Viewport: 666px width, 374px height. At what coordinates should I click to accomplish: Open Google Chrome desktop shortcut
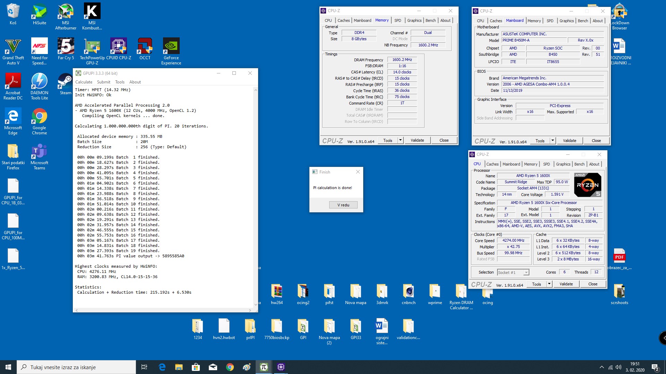pyautogui.click(x=40, y=121)
